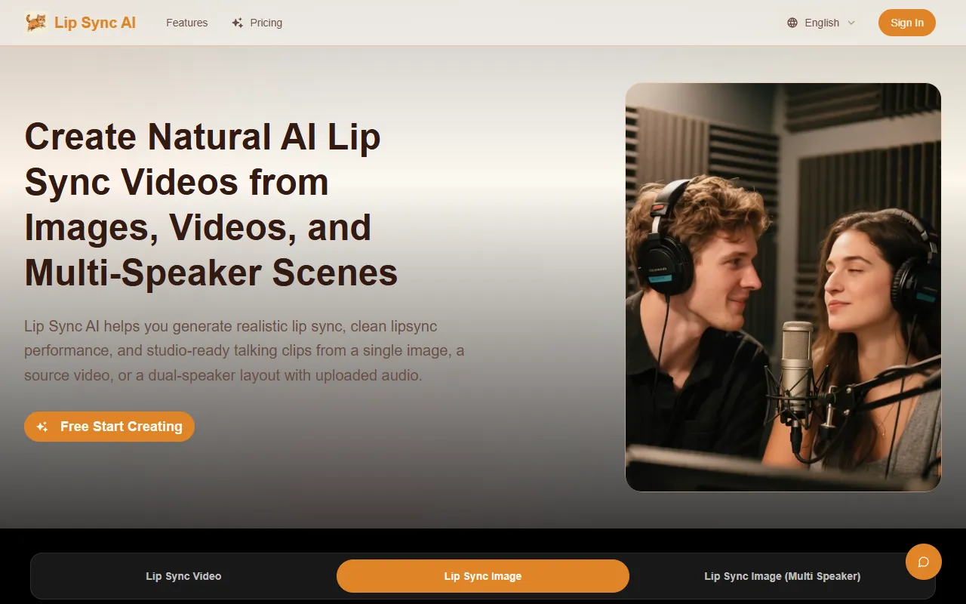
Task: Open the chat bubble support widget
Action: [x=923, y=562]
